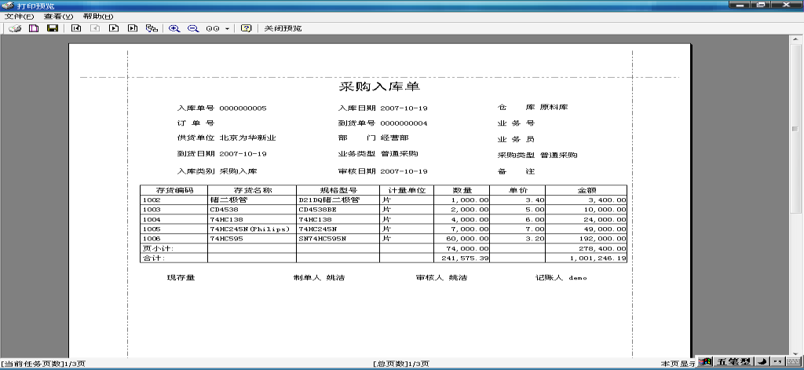Click the 存货编码 column header

[174, 190]
